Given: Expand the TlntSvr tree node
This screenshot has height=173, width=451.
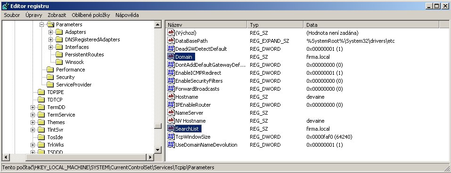Looking at the screenshot, I should tap(33, 130).
